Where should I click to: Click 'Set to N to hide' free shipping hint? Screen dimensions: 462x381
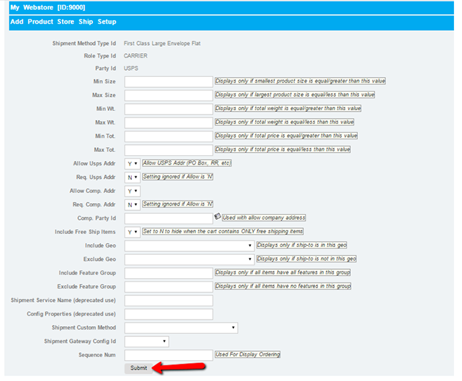tap(223, 231)
